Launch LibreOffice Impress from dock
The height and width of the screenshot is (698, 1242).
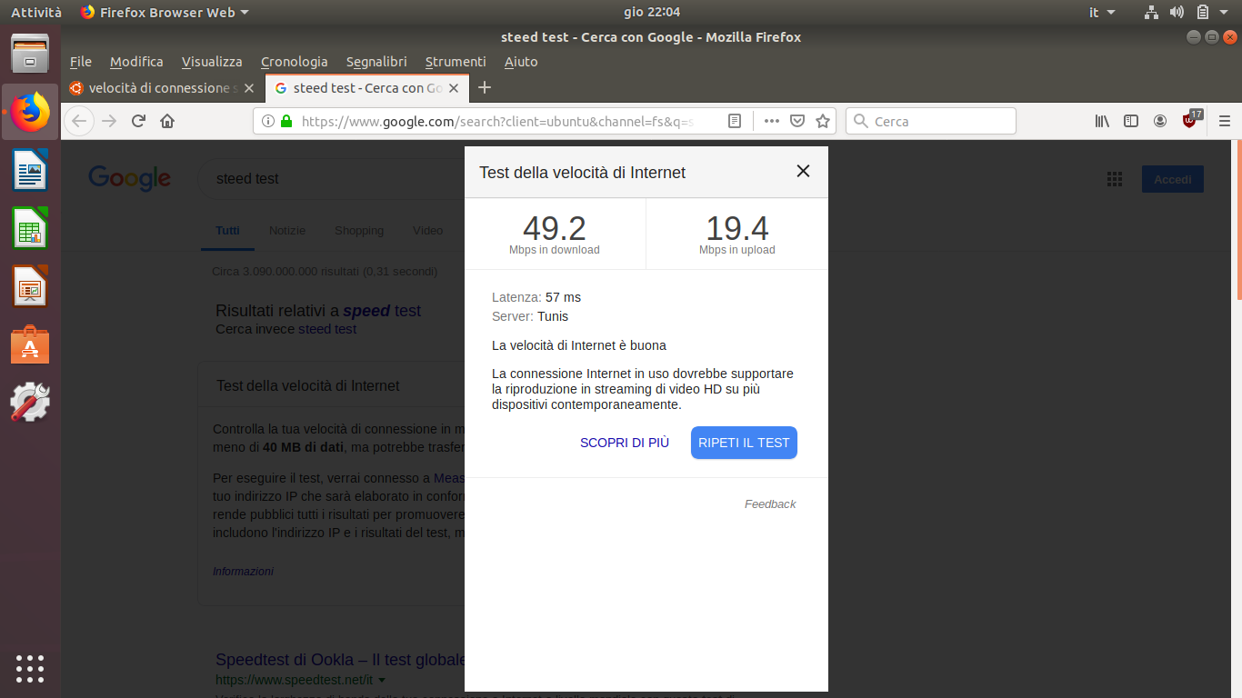30,286
